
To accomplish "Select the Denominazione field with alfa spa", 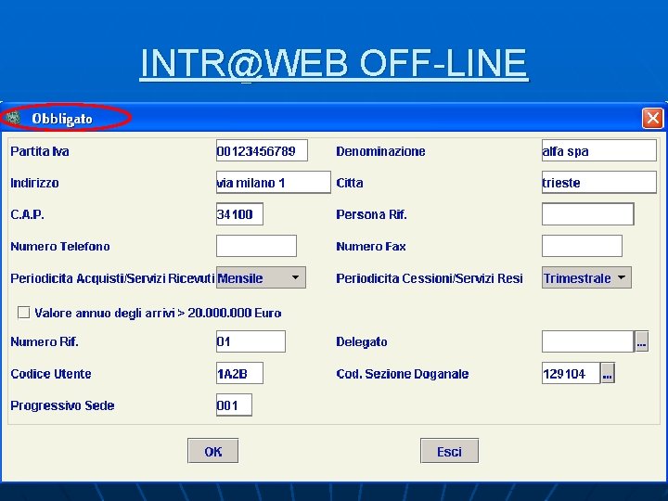I will coord(599,151).
